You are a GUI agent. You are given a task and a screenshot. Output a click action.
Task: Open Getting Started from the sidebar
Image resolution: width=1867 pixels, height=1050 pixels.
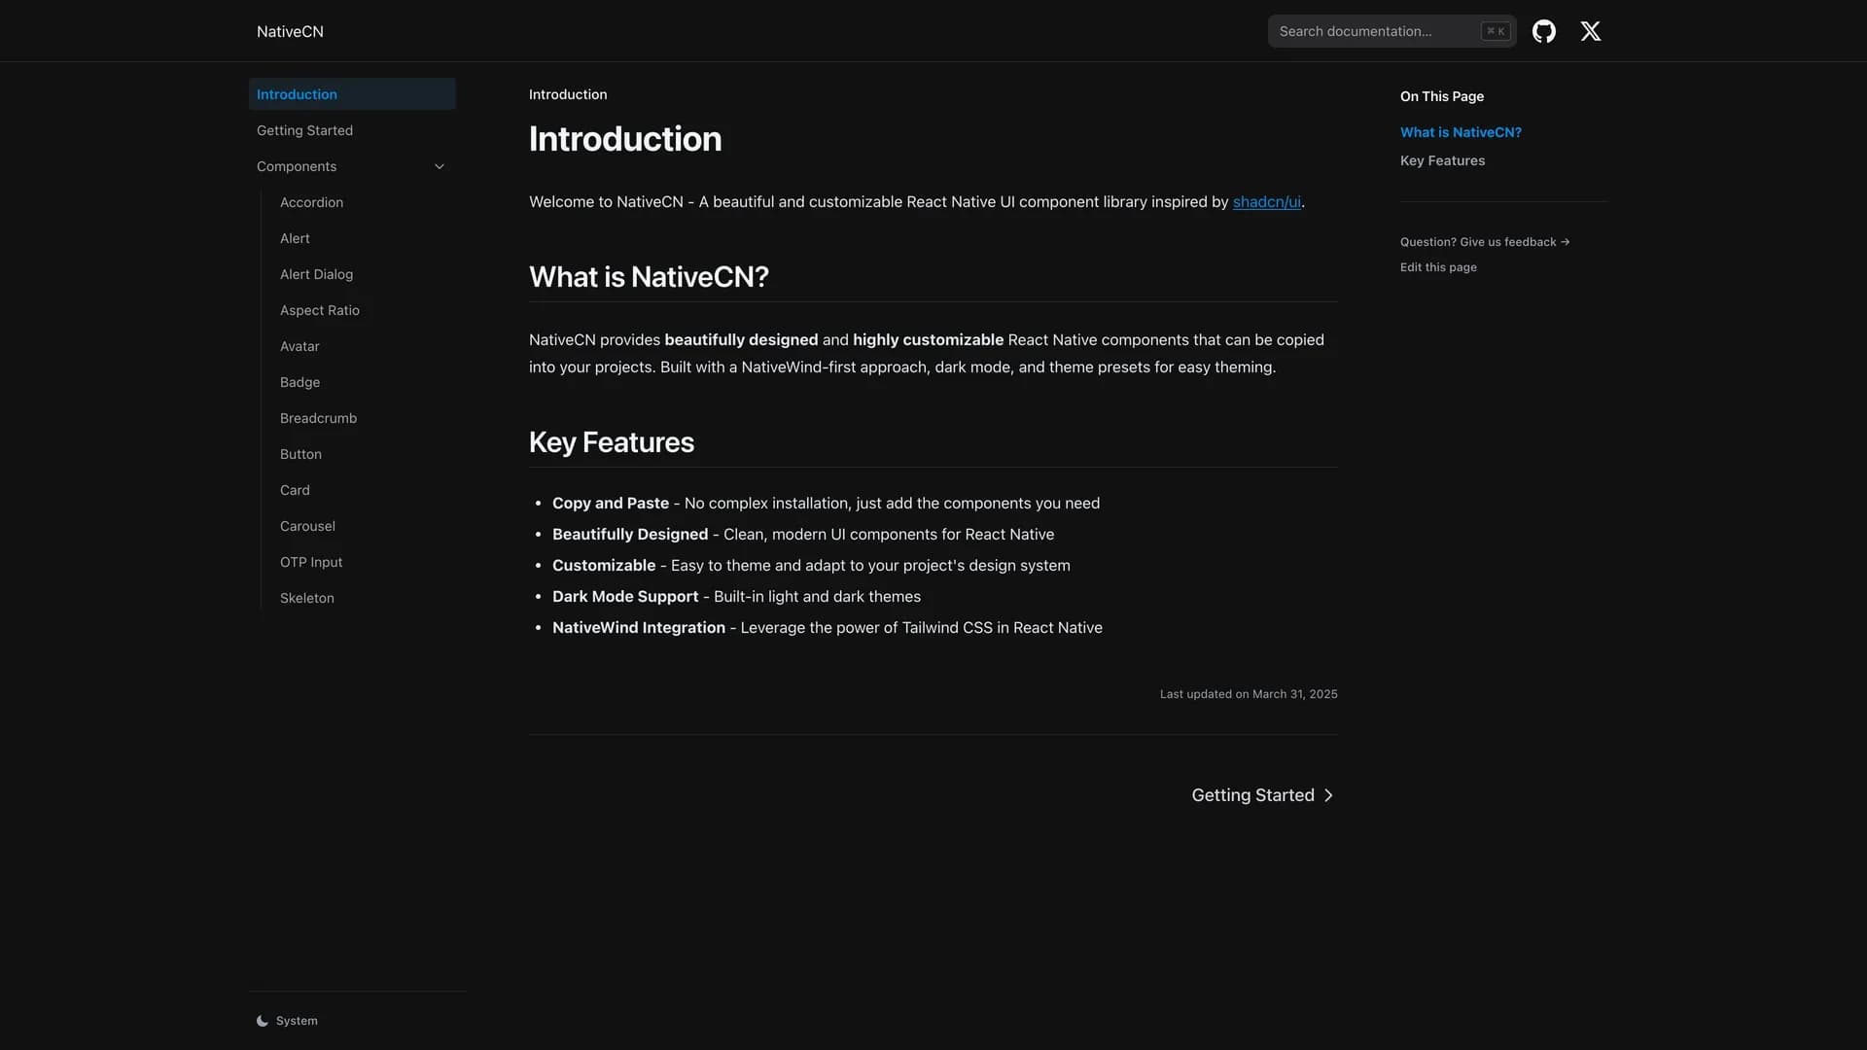click(304, 130)
